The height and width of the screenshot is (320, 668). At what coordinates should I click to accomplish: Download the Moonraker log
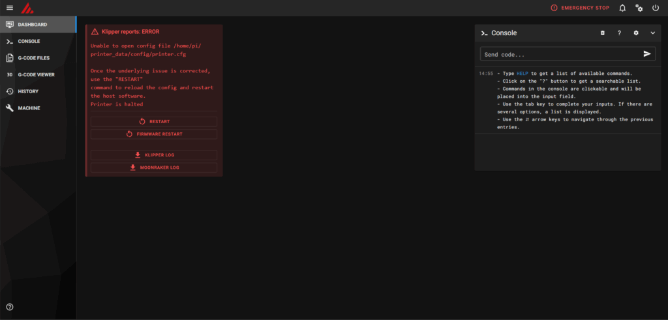pyautogui.click(x=154, y=167)
